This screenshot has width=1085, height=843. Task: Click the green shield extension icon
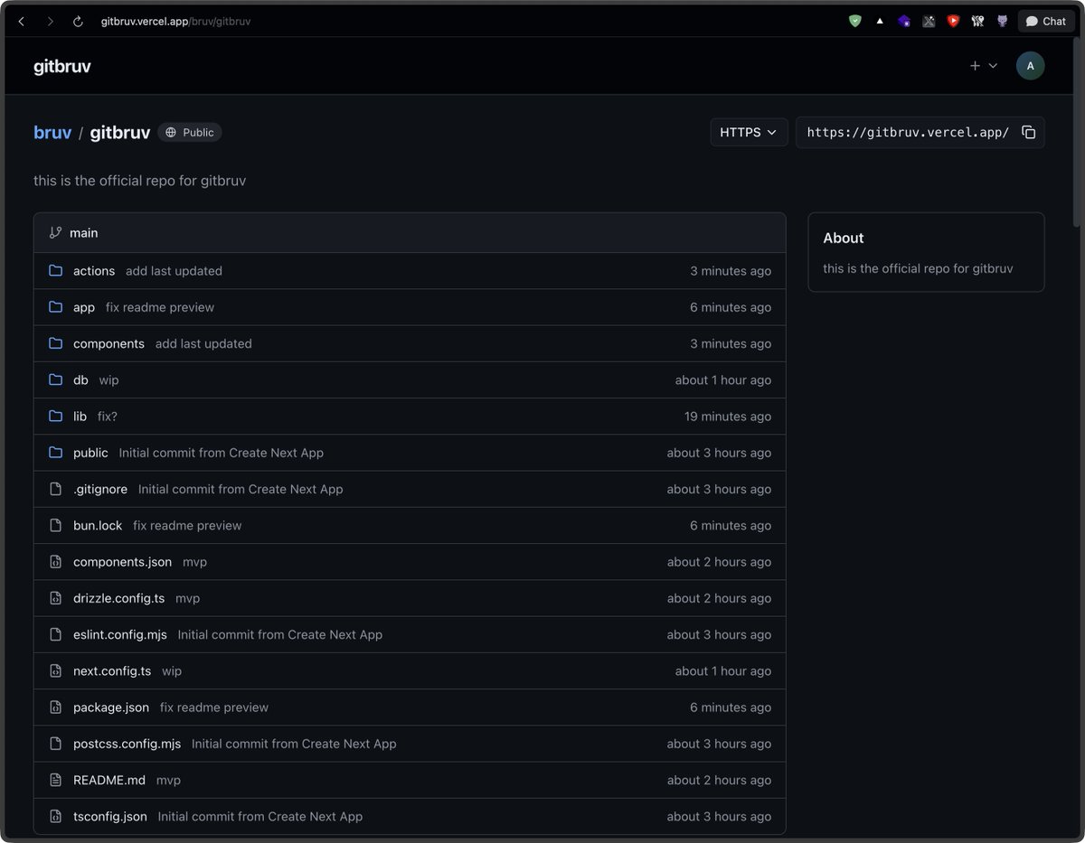tap(855, 21)
